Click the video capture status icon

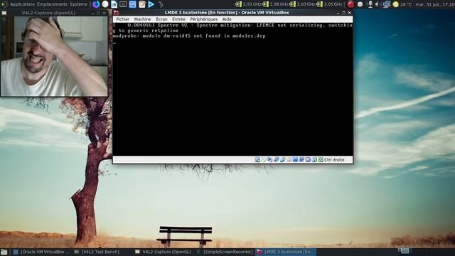pyautogui.click(x=301, y=159)
